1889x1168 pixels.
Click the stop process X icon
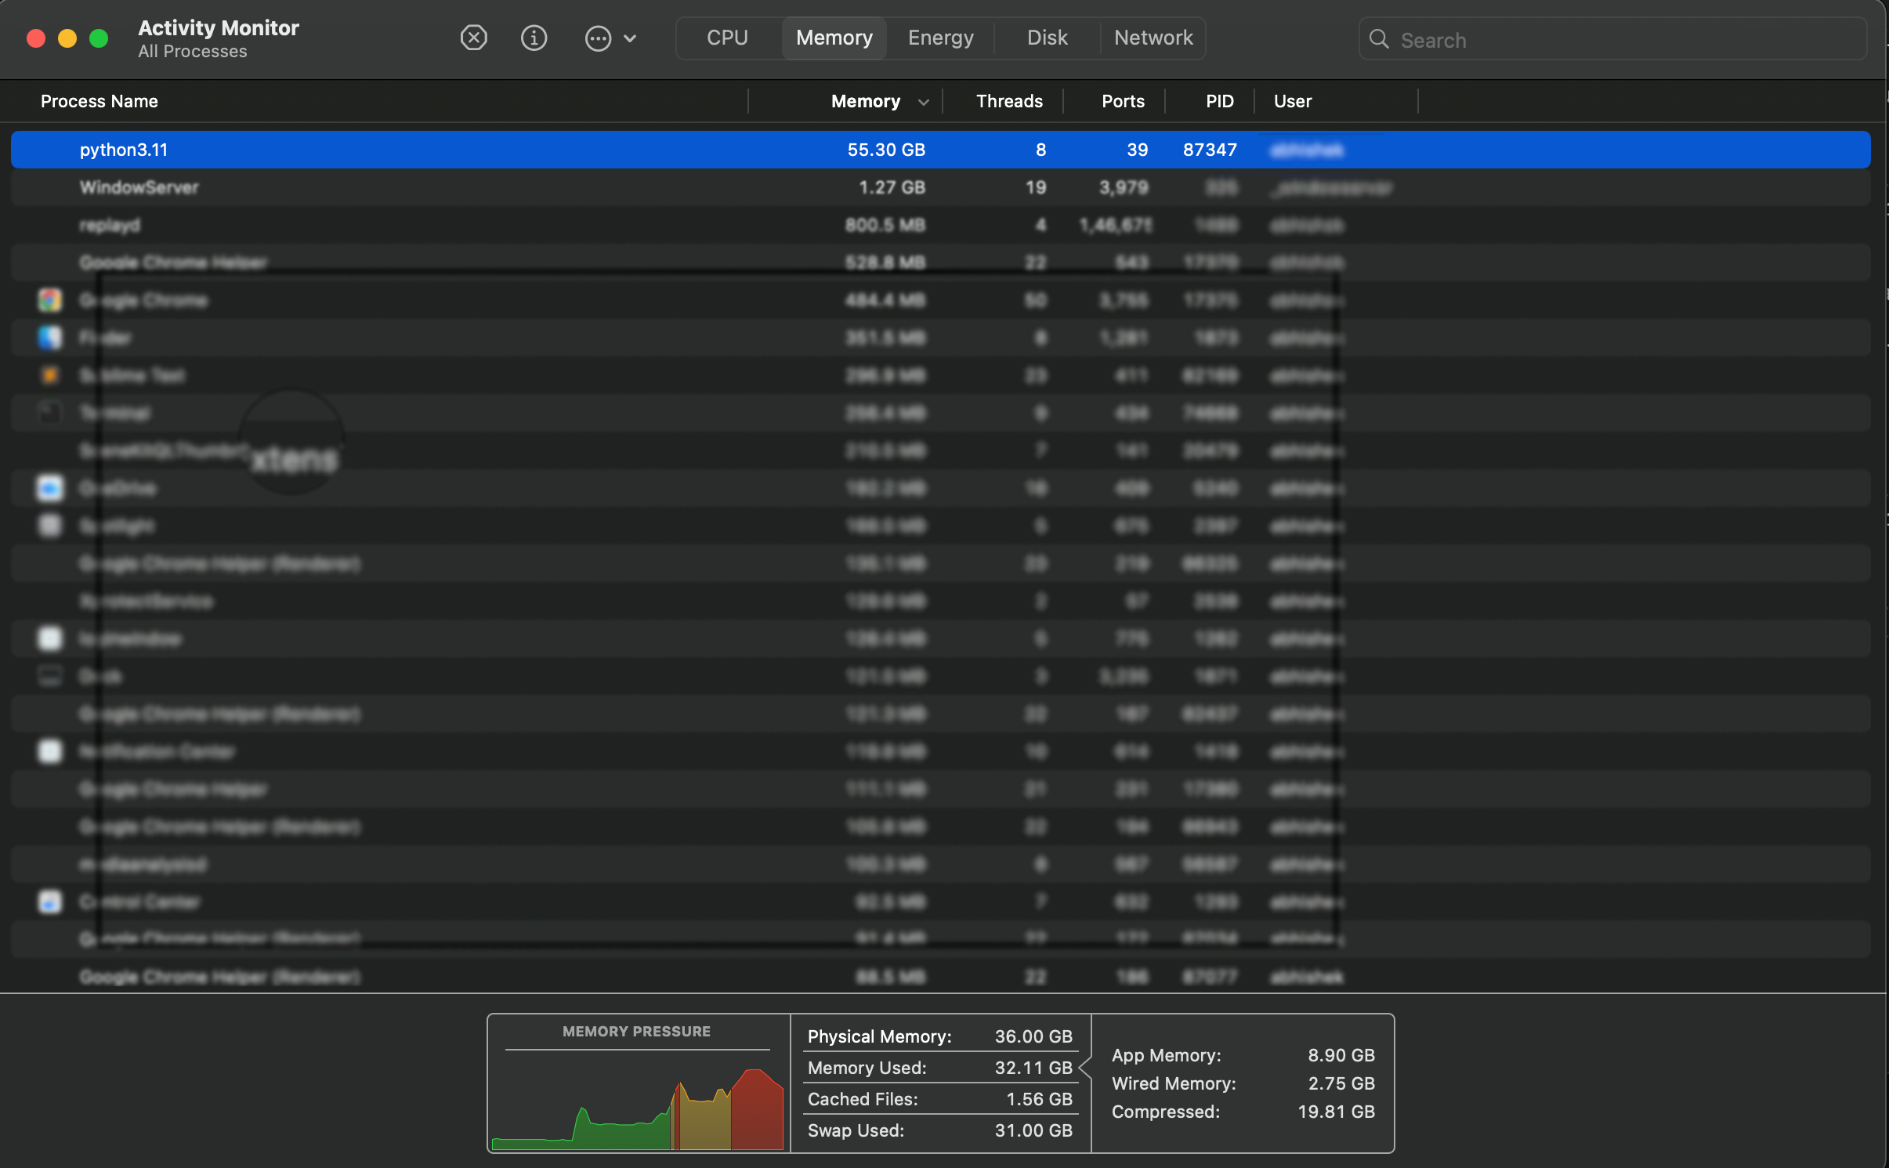click(x=473, y=38)
